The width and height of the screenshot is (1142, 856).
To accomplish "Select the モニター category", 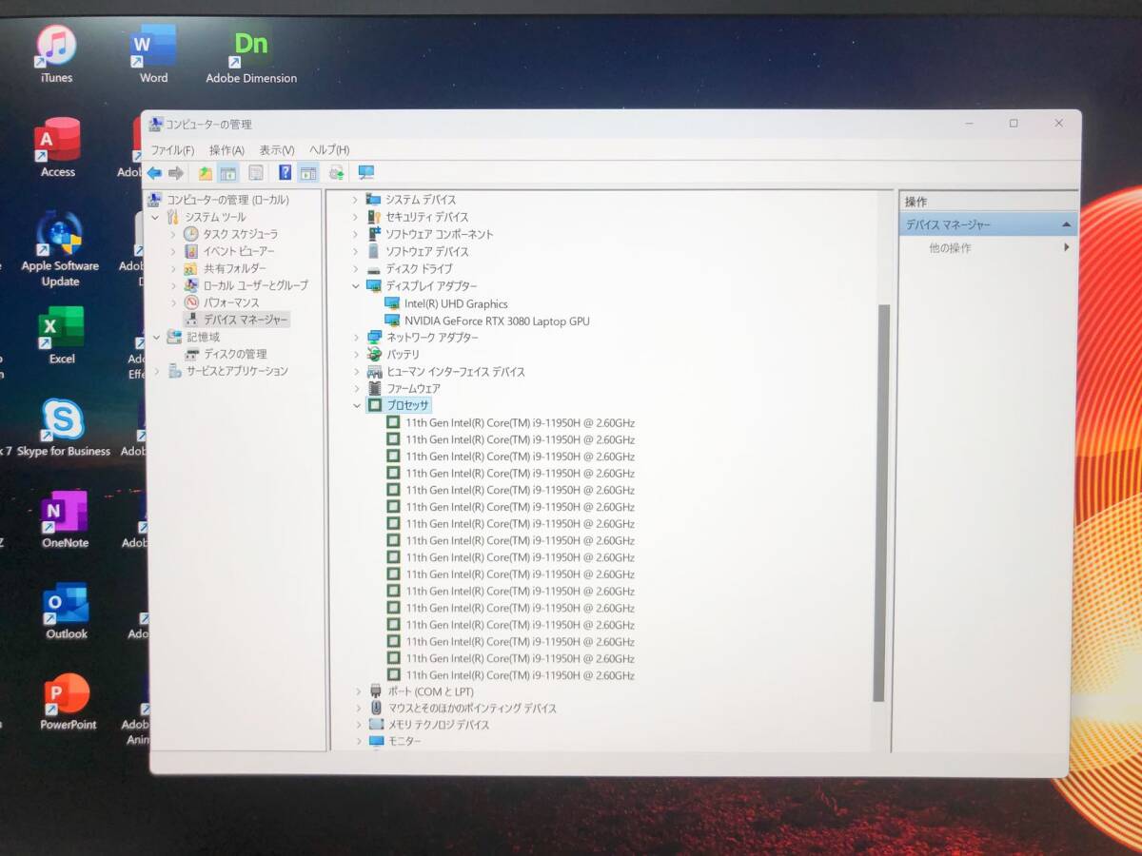I will tap(404, 741).
